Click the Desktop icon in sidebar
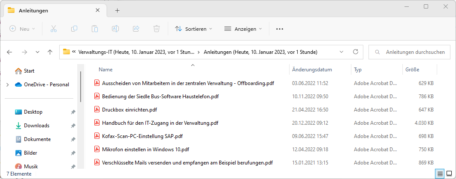 point(18,112)
